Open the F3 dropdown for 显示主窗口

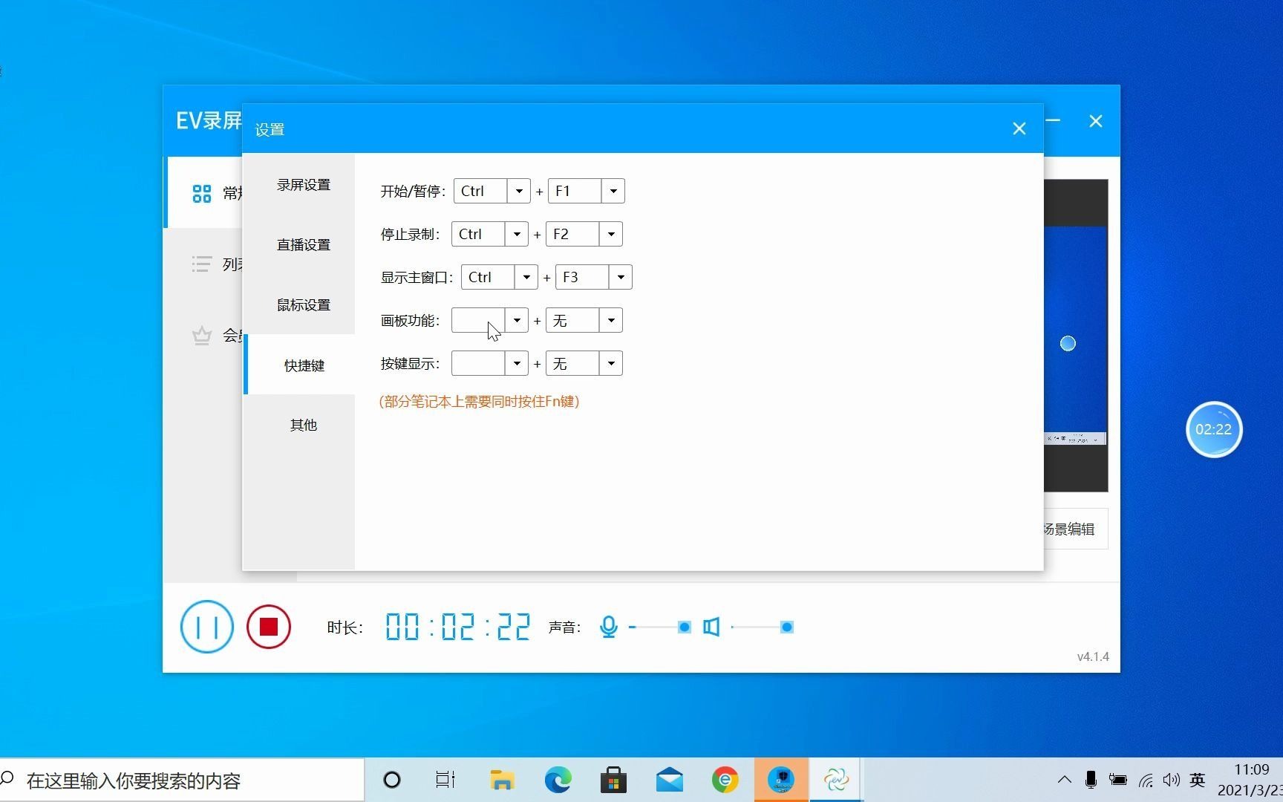tap(621, 276)
